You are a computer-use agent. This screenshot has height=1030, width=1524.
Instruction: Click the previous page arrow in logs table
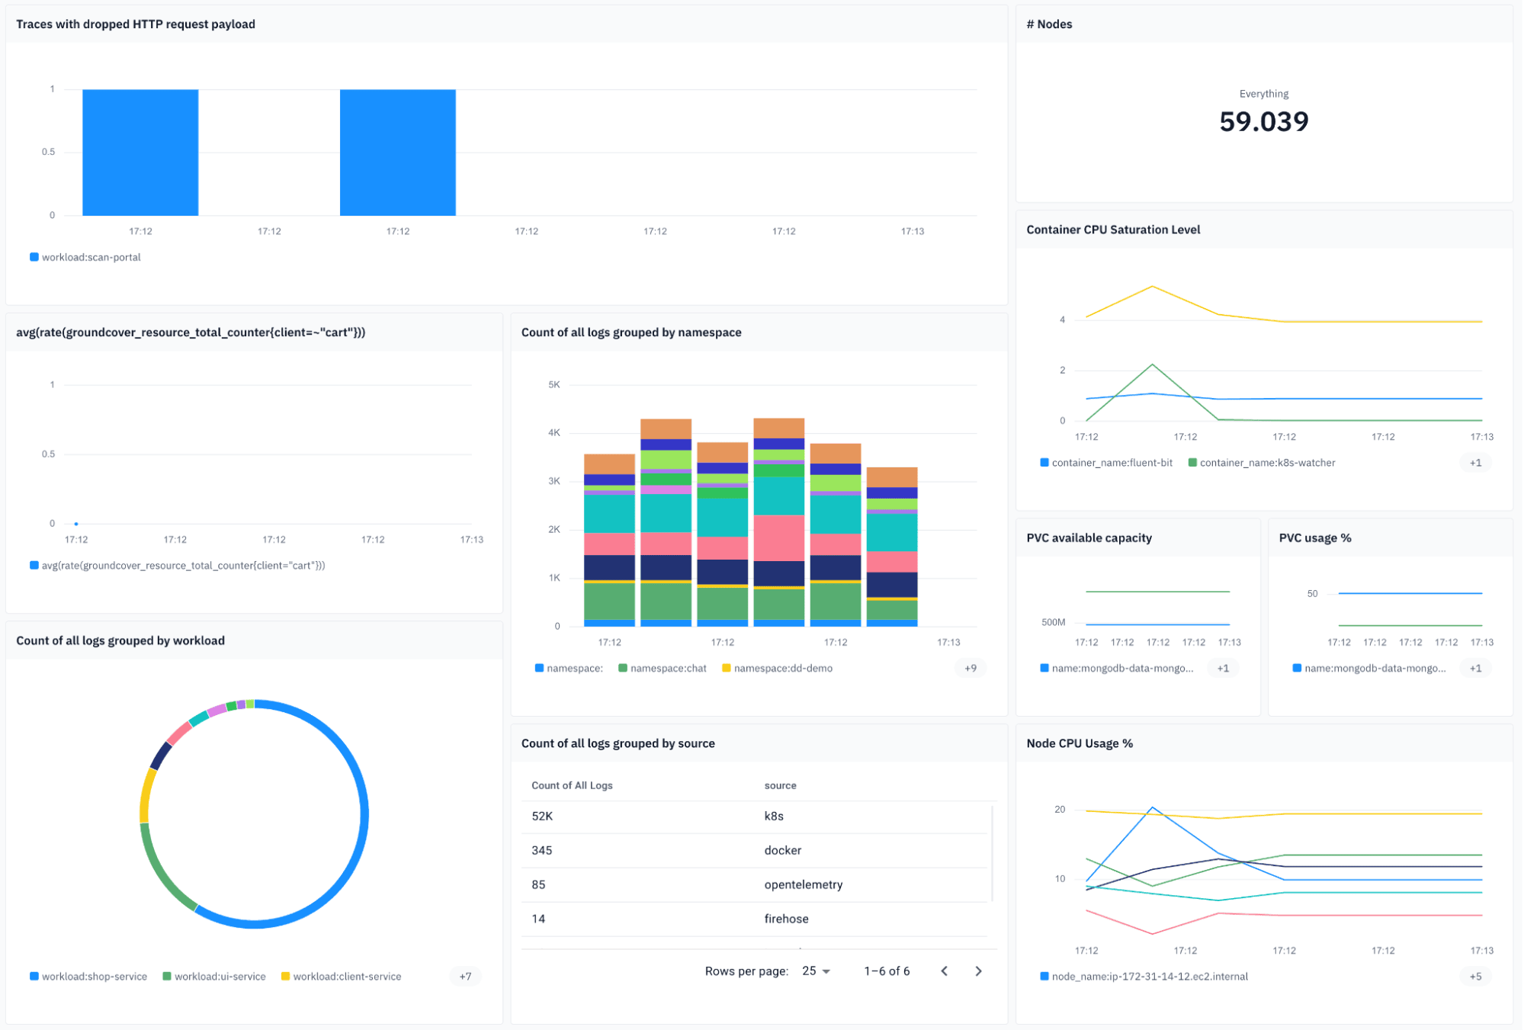(x=944, y=971)
